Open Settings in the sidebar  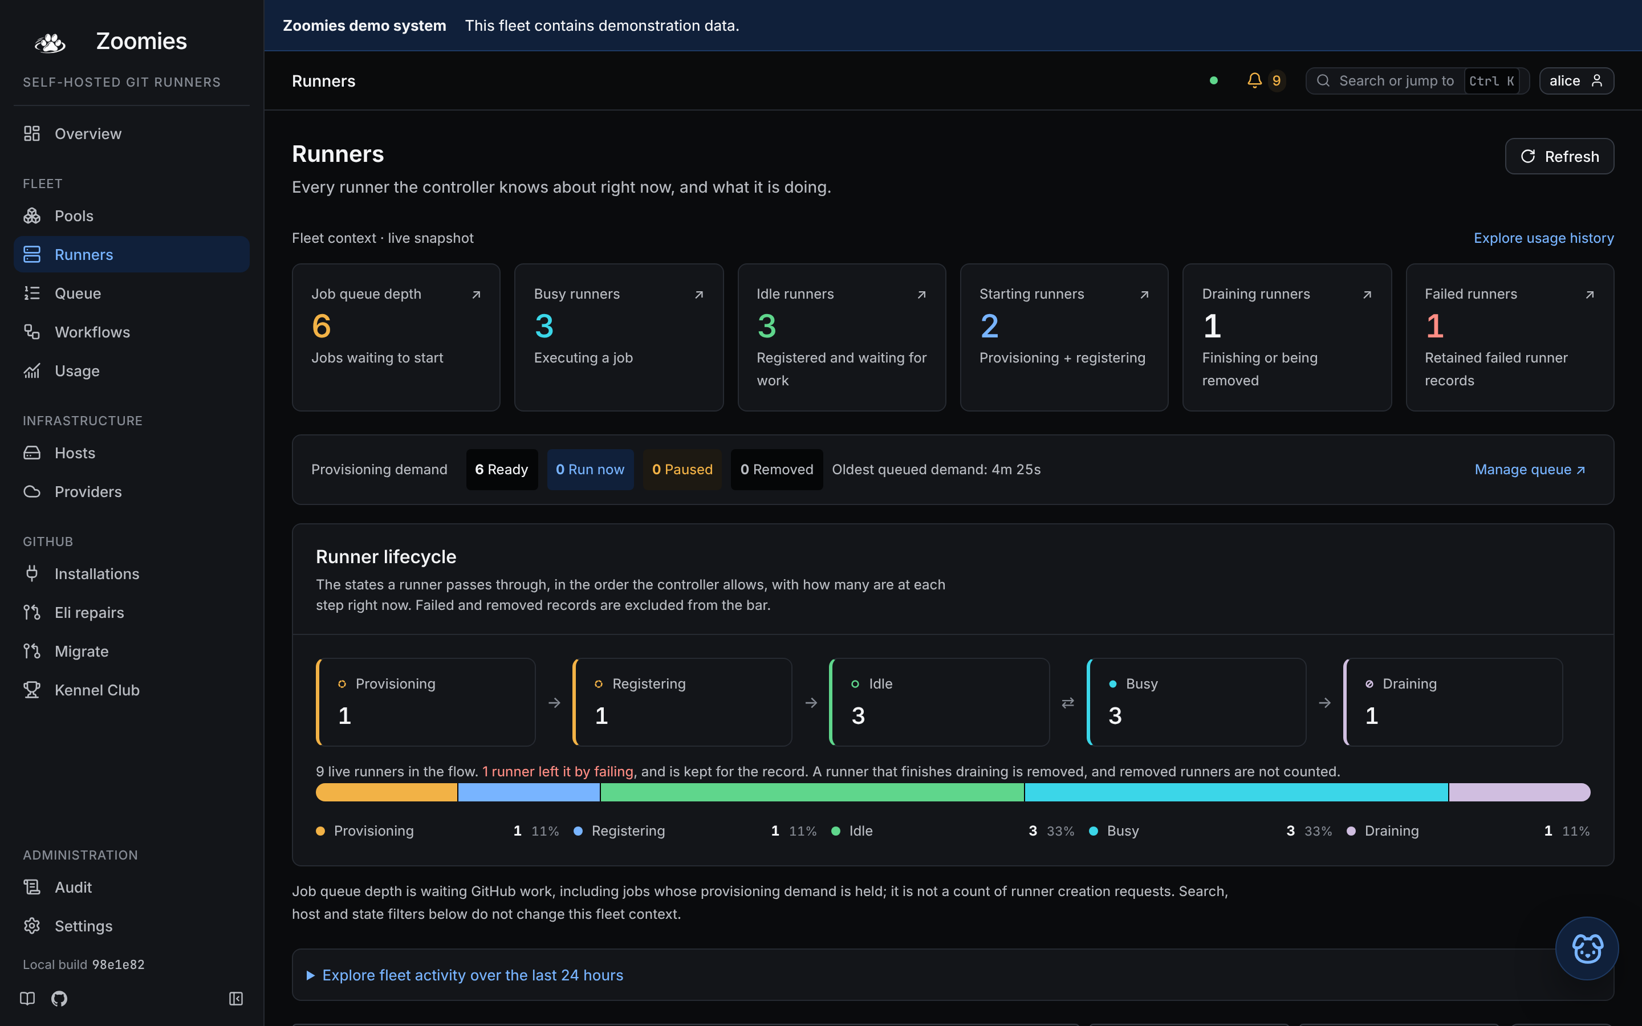tap(132, 926)
